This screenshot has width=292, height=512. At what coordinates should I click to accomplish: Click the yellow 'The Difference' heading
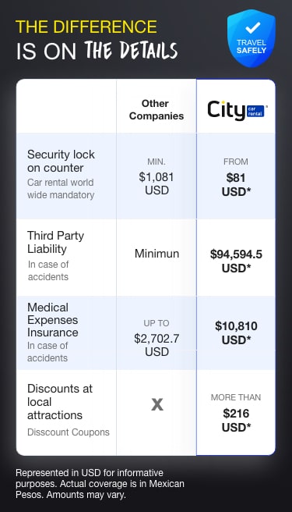(x=86, y=27)
